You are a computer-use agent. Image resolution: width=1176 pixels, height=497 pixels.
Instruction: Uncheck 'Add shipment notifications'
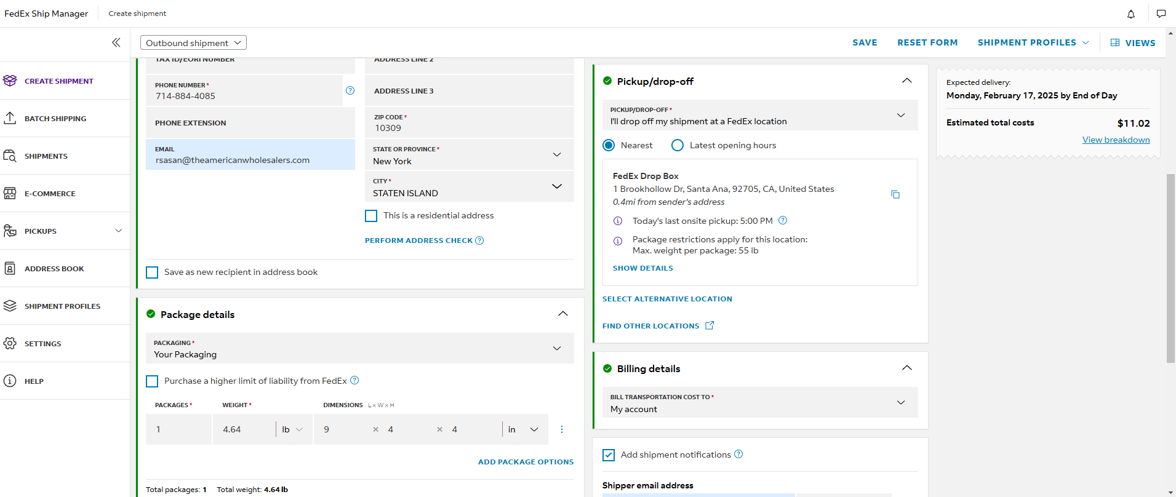click(609, 455)
